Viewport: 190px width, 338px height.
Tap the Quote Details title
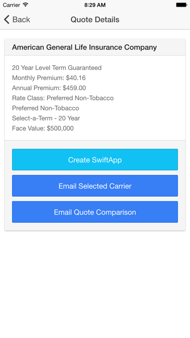[x=95, y=19]
